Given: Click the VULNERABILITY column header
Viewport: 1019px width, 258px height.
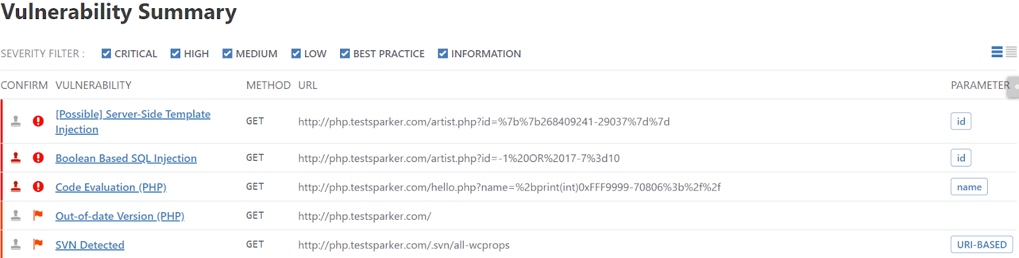Looking at the screenshot, I should (94, 85).
